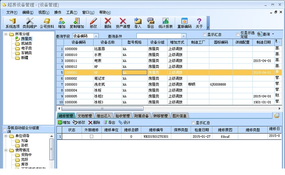Collapse the 所有分组 tree node
The image size is (285, 175).
pos(6,34)
